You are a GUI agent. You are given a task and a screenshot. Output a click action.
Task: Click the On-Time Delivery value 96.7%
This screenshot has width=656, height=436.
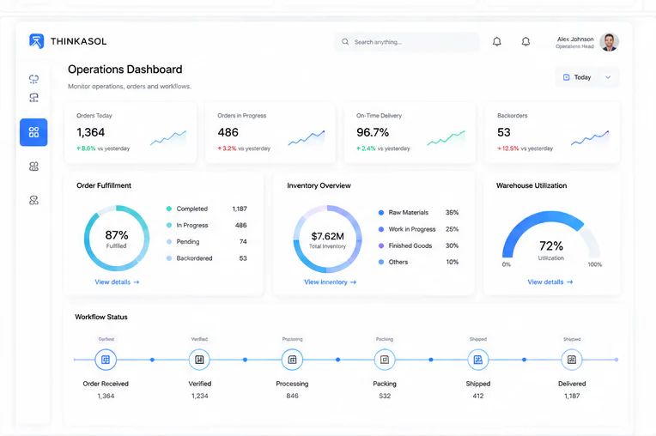373,132
